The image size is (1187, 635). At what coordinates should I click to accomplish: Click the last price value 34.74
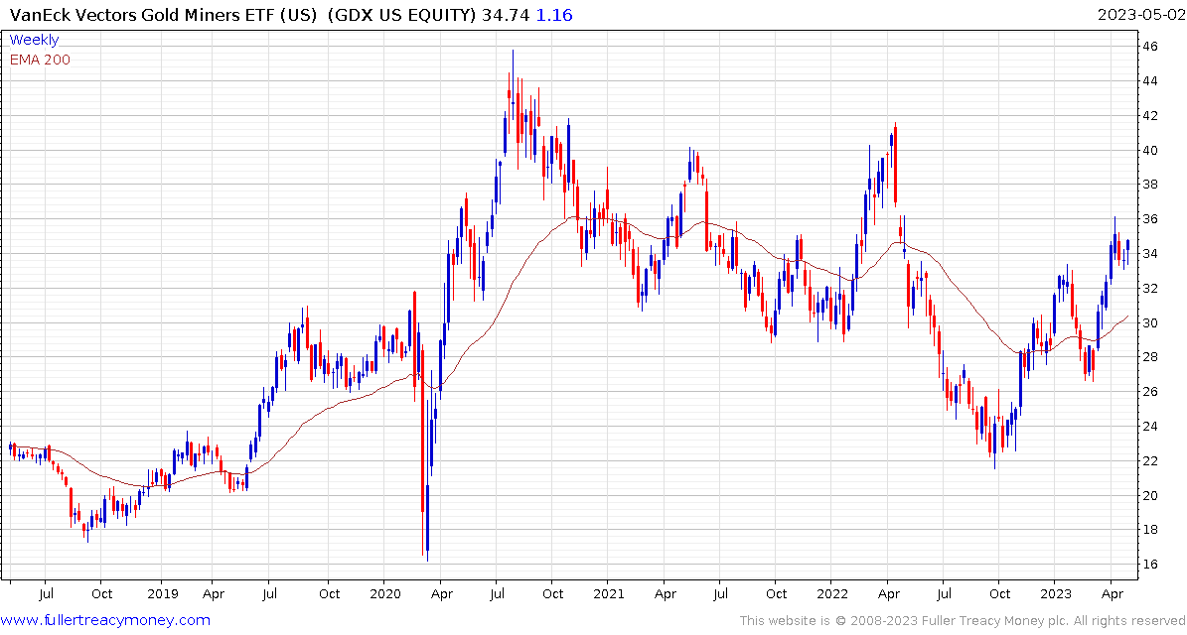506,14
